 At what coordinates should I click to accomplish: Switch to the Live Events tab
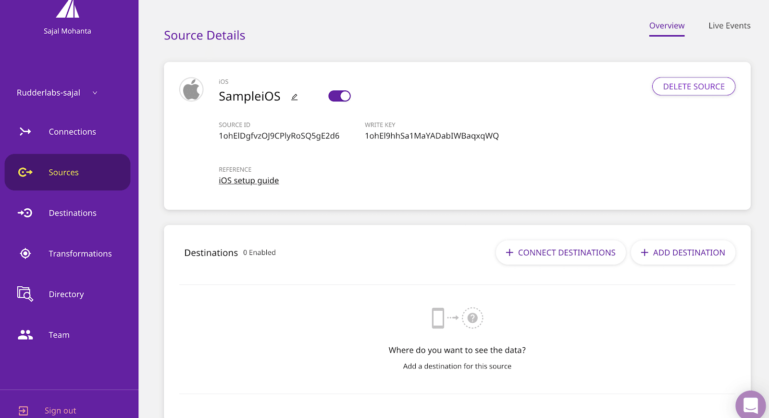tap(729, 26)
